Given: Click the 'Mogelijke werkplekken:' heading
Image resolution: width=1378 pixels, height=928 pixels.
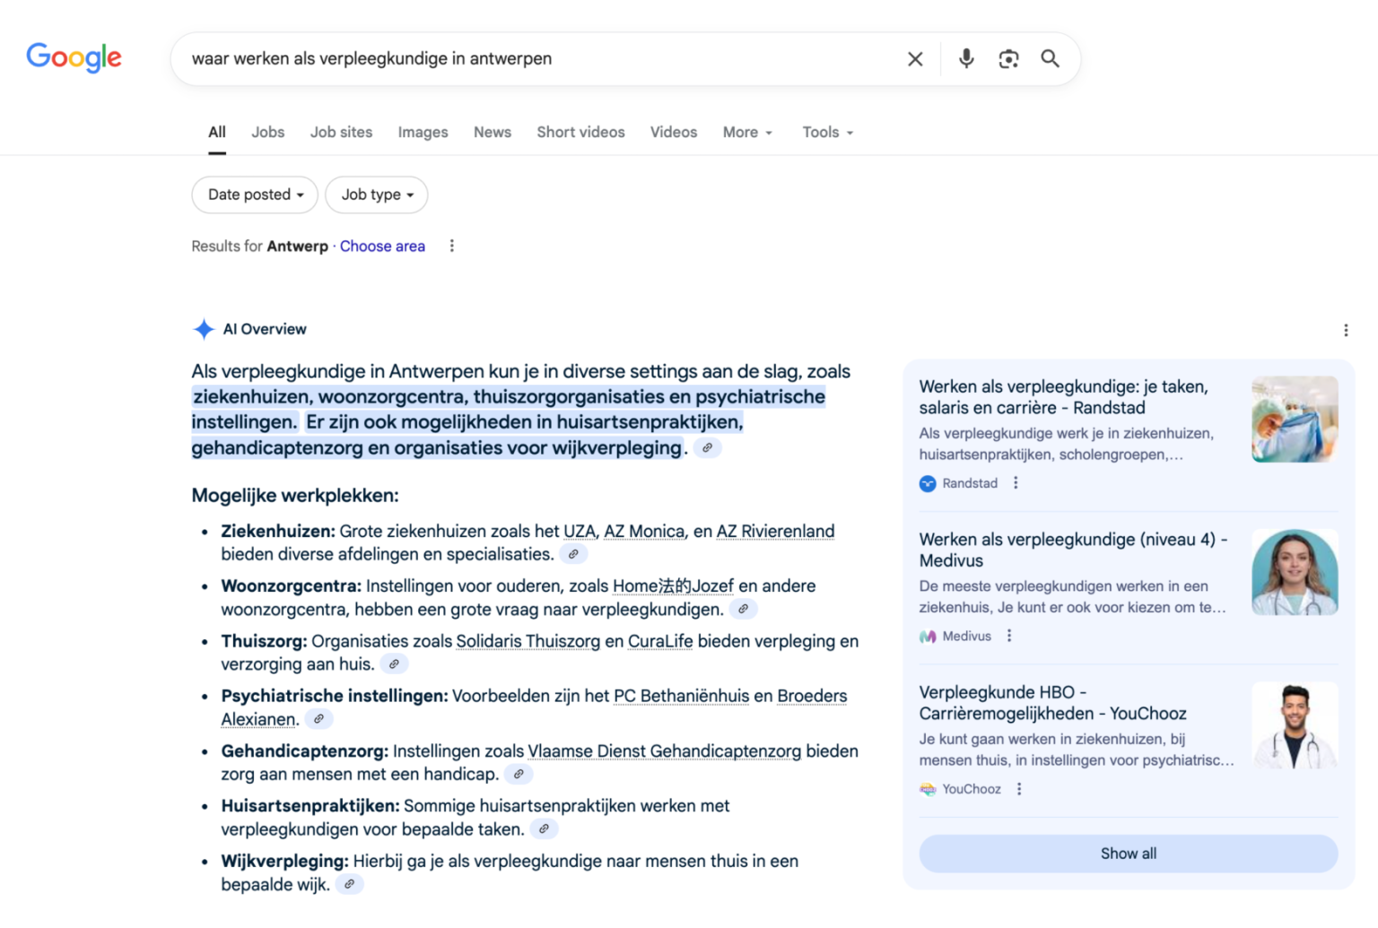Looking at the screenshot, I should tap(295, 495).
